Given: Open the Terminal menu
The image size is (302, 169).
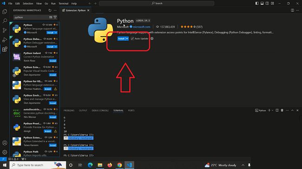Looking at the screenshot, I should coord(64,3).
